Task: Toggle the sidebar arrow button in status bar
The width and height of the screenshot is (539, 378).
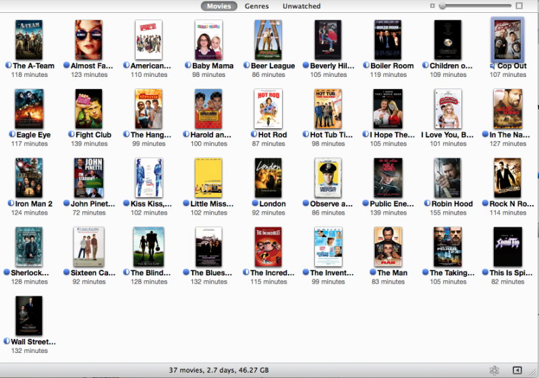Action: (517, 370)
